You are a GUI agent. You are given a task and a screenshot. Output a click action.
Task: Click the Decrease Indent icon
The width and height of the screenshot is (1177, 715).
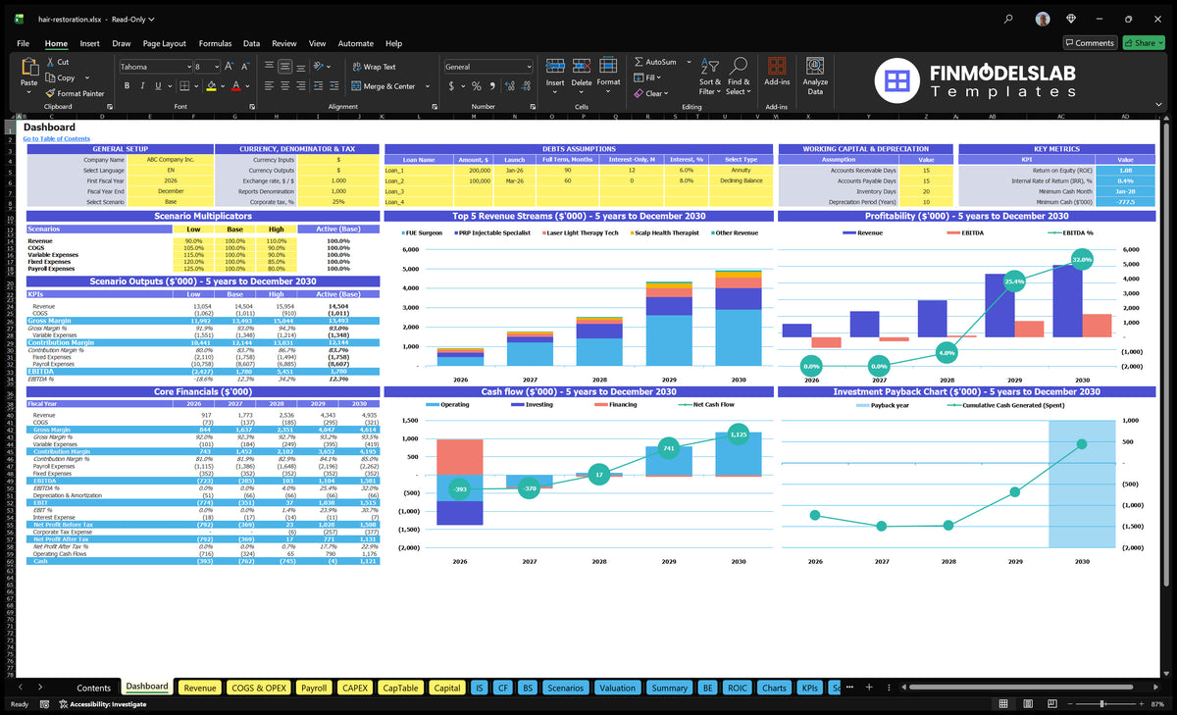click(320, 86)
